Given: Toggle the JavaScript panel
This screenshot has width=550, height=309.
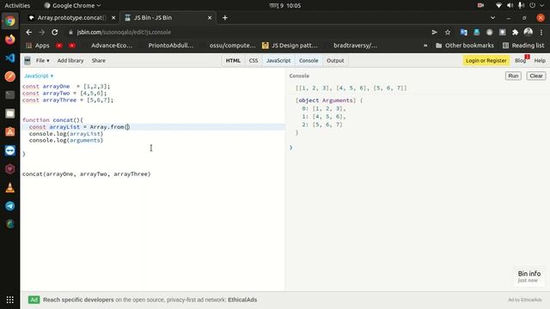Looking at the screenshot, I should 278,61.
